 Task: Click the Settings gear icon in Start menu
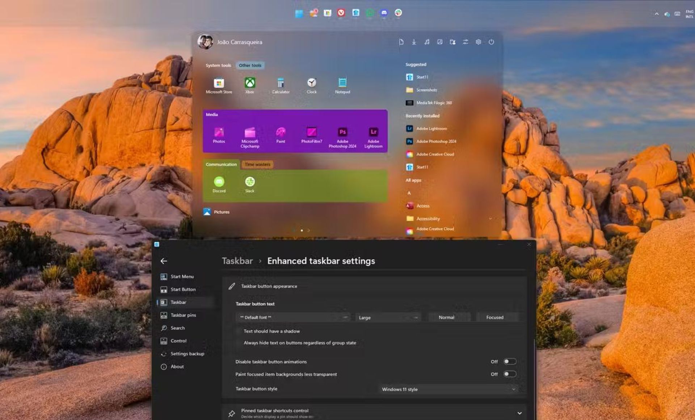(477, 42)
